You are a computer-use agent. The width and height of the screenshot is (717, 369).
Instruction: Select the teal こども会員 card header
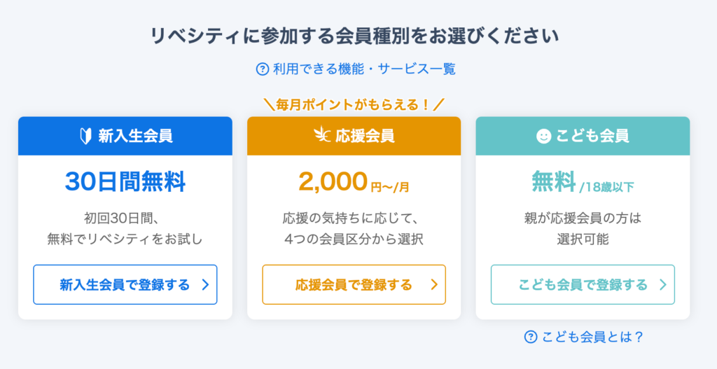583,136
